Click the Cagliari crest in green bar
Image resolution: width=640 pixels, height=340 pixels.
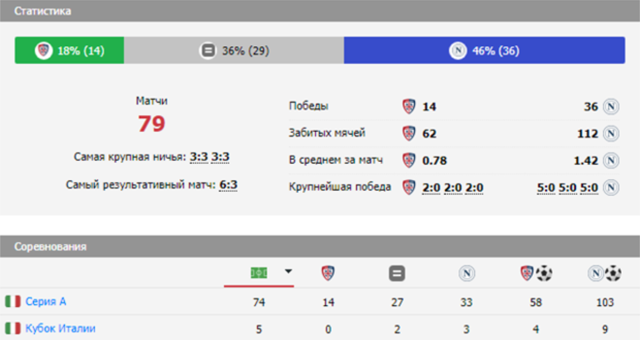point(43,51)
